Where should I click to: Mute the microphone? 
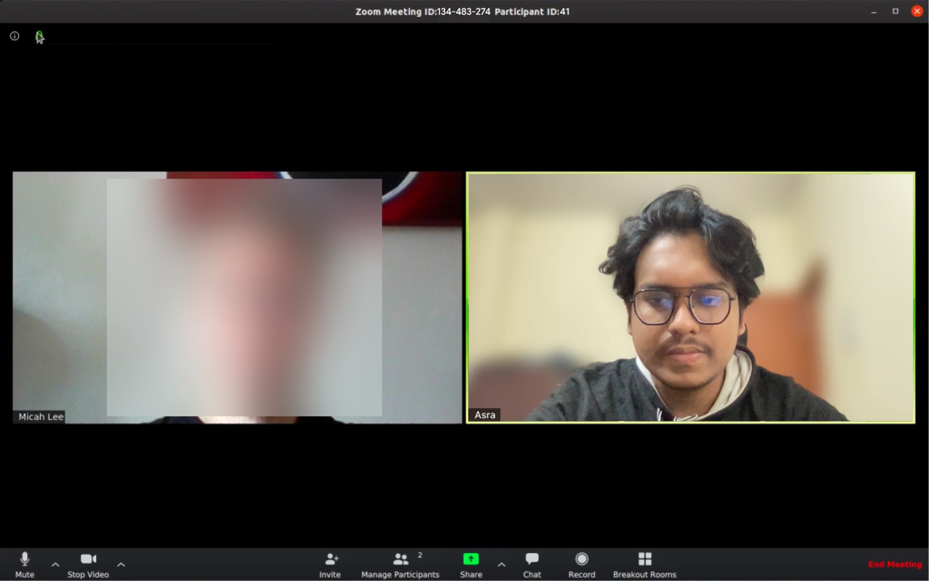24,564
